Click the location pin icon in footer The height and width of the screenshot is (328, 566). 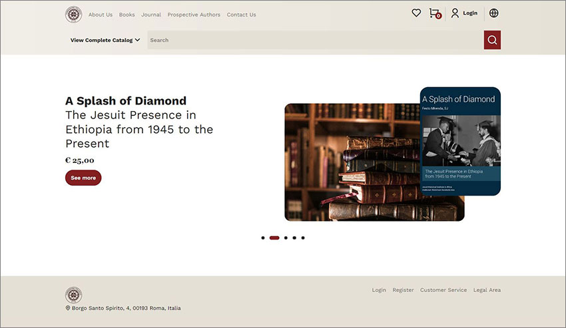pos(68,308)
